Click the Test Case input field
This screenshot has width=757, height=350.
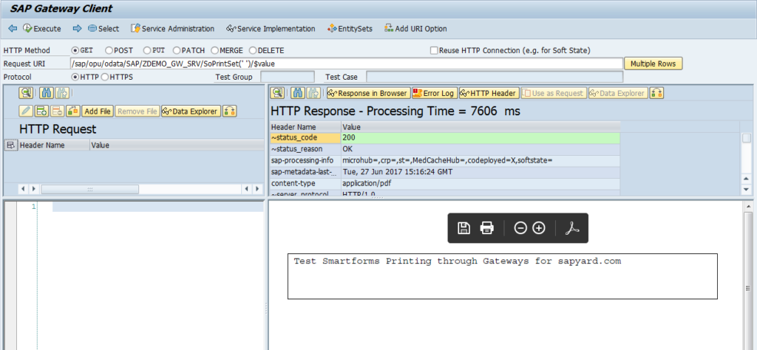tap(495, 77)
